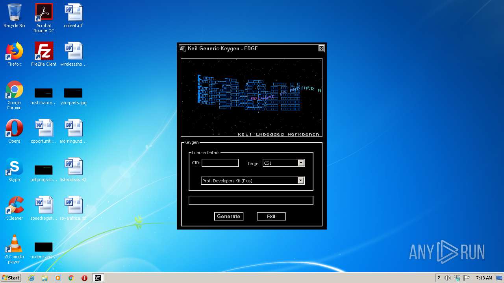Viewport: 504px width, 283px height.
Task: Show hidden tray icons arrow
Action: coord(439,278)
